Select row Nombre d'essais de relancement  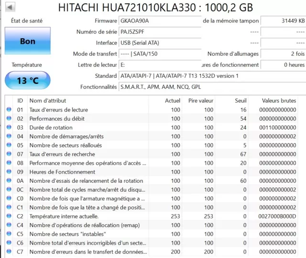pyautogui.click(x=151, y=181)
